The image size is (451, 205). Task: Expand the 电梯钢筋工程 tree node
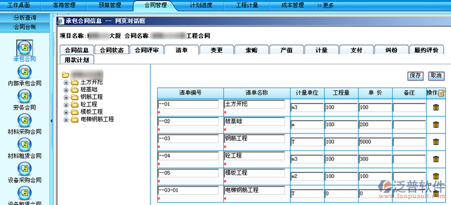point(66,119)
